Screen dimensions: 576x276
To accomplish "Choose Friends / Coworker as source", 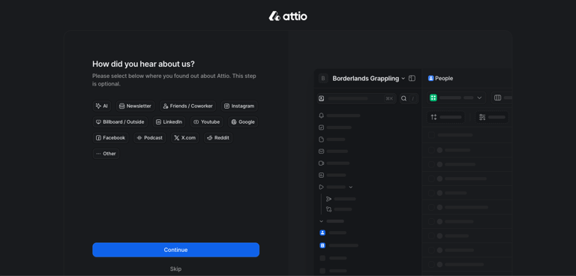I will (x=187, y=106).
